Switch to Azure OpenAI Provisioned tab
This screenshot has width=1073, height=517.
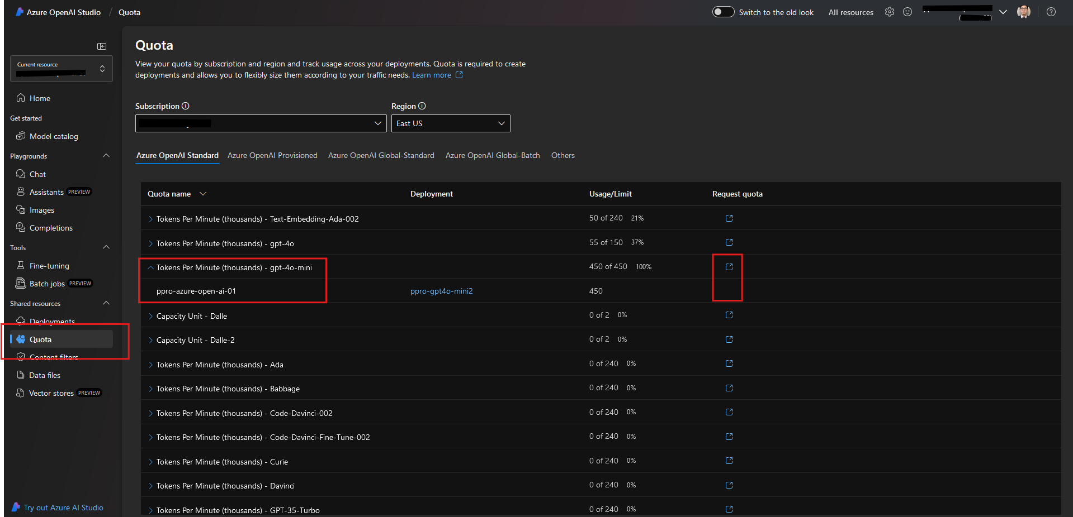(272, 155)
